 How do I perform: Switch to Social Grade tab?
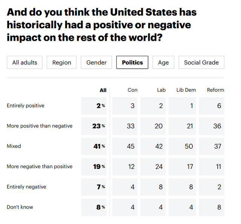201,63
